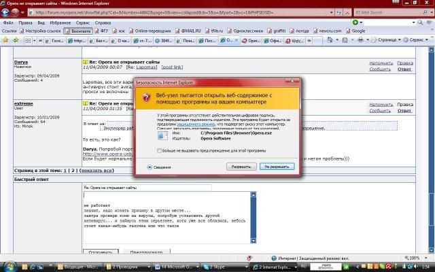Click the Home toolbar icon
This screenshot has height=272, width=435.
pos(330,40)
